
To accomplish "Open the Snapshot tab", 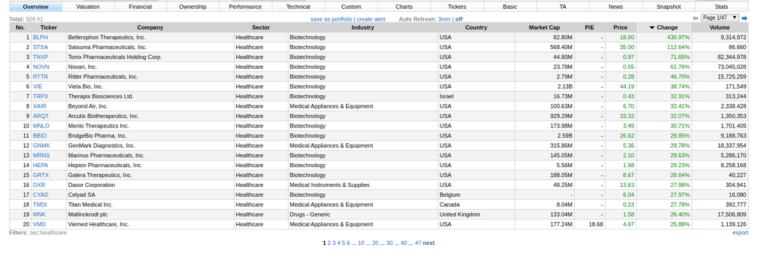I will coord(669,7).
